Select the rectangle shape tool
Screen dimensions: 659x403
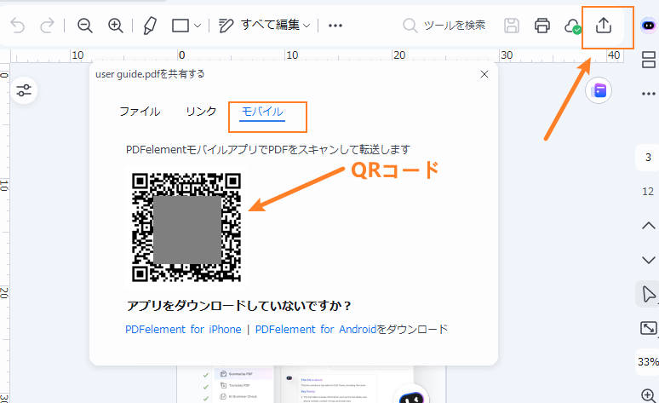point(181,26)
